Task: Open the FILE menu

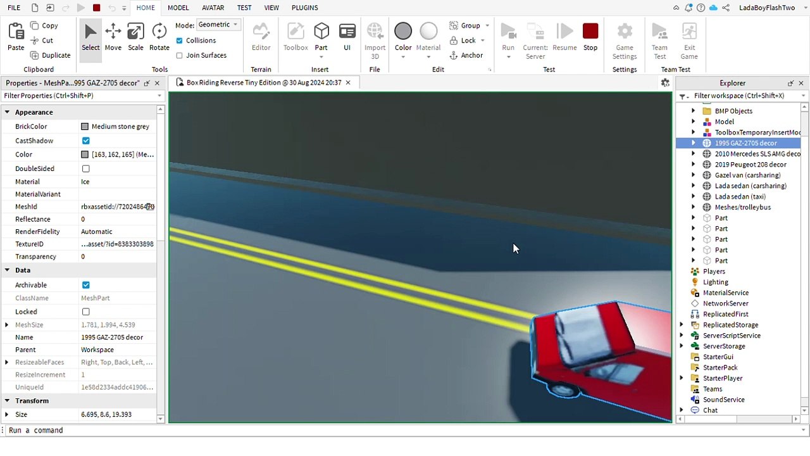Action: pyautogui.click(x=13, y=8)
